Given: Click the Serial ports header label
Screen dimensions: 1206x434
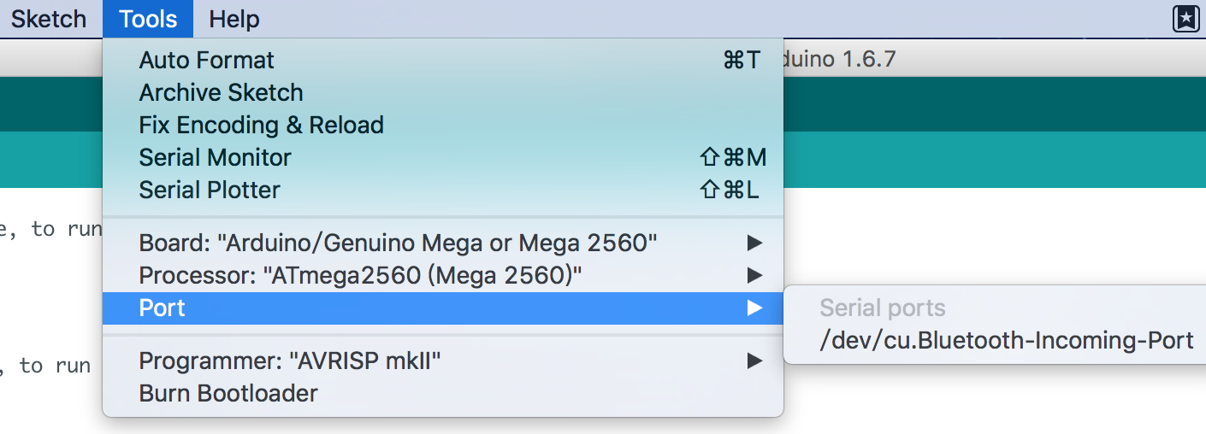Looking at the screenshot, I should pos(883,308).
